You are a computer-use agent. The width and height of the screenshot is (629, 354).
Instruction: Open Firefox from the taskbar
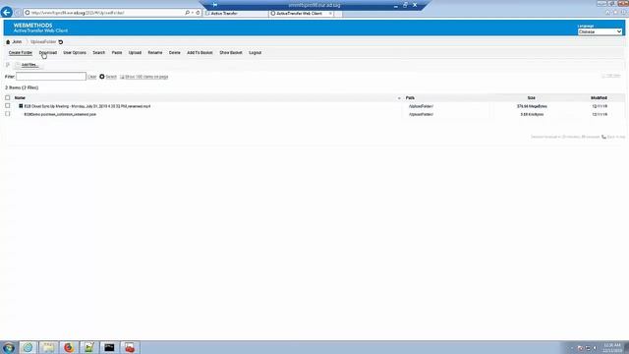(x=69, y=347)
